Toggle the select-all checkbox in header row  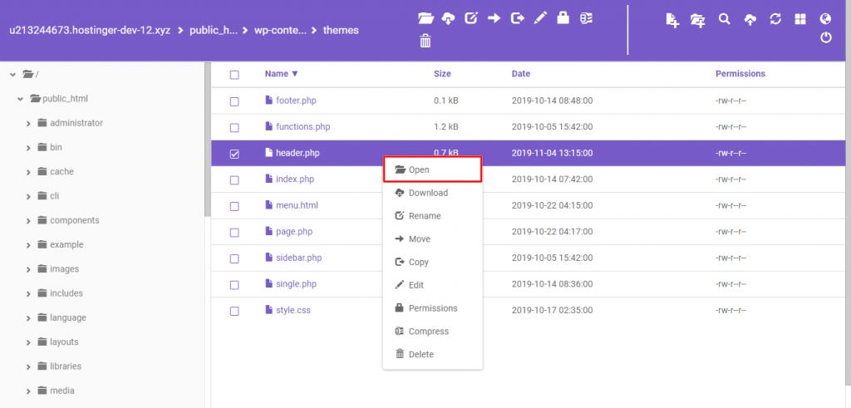pos(234,75)
